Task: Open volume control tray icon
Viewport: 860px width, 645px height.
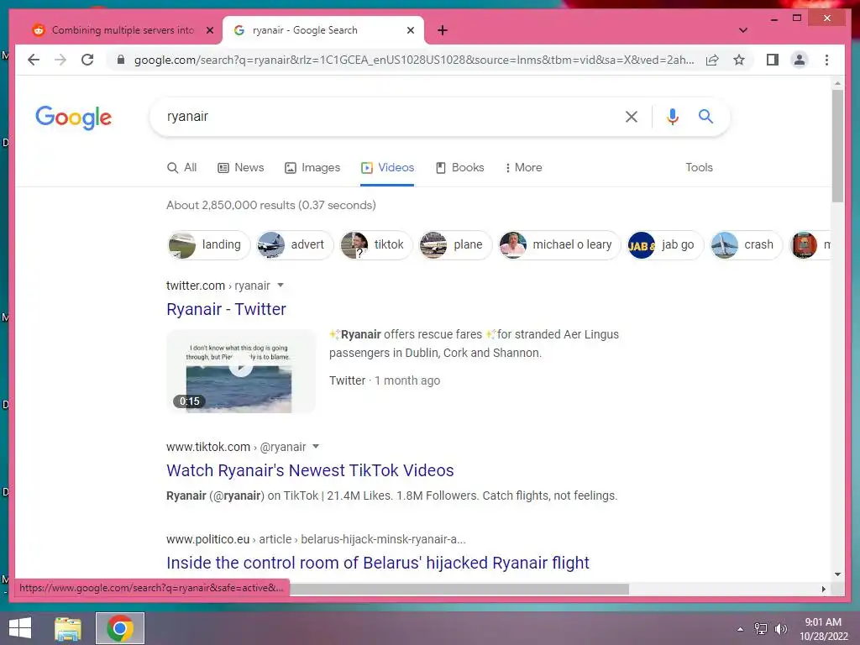Action: (780, 629)
